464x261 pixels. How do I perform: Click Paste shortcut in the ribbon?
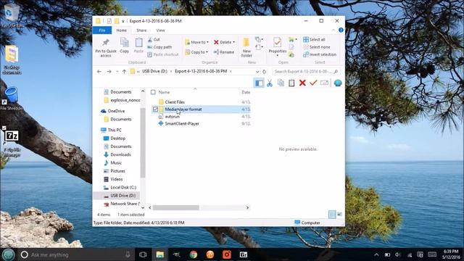(x=163, y=54)
